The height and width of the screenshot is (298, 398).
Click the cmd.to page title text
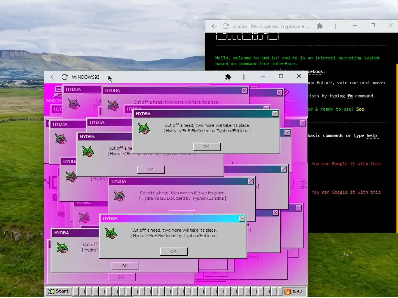270,26
